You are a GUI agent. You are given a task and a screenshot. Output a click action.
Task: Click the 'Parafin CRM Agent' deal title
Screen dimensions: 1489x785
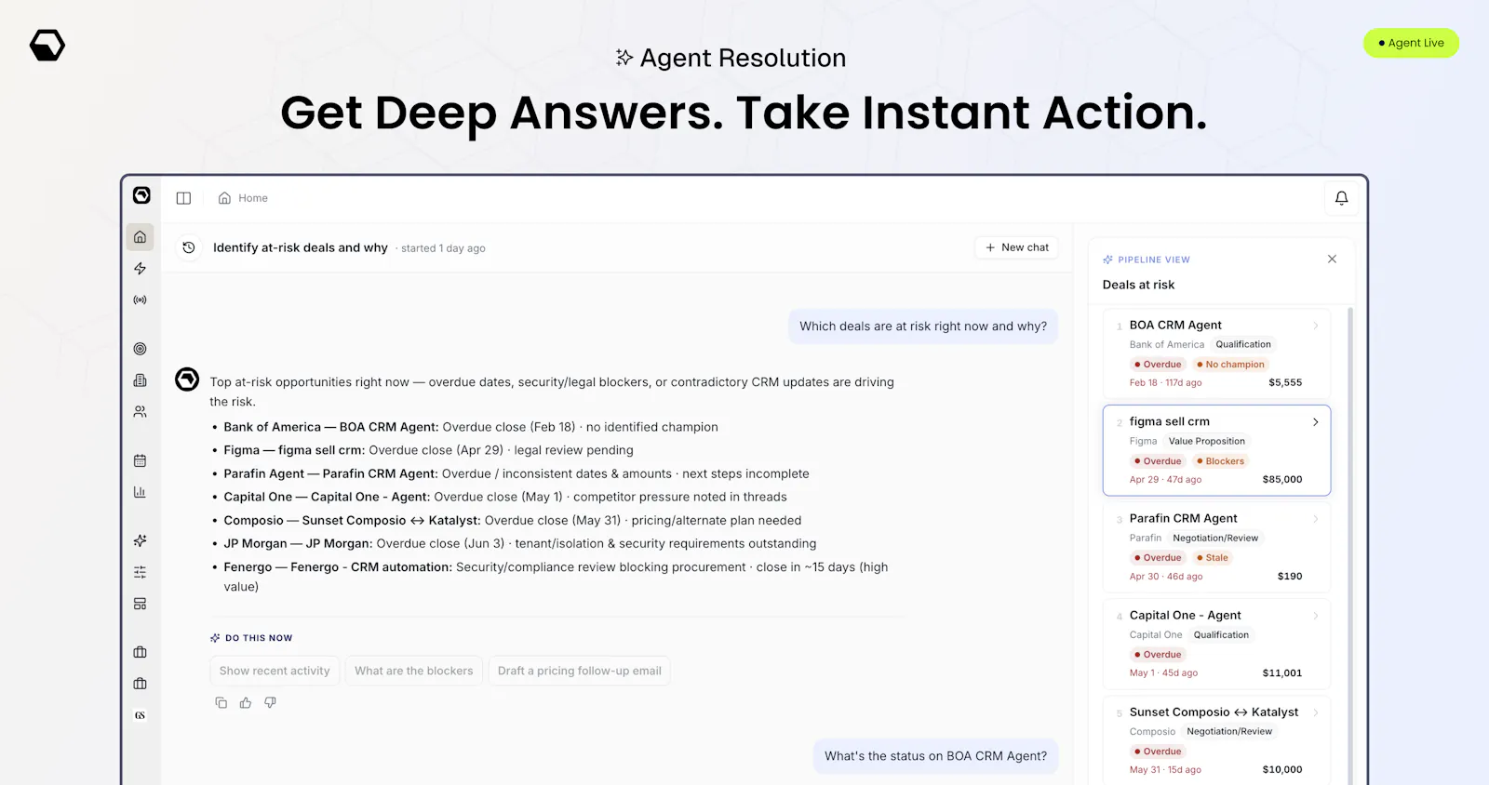click(1184, 518)
